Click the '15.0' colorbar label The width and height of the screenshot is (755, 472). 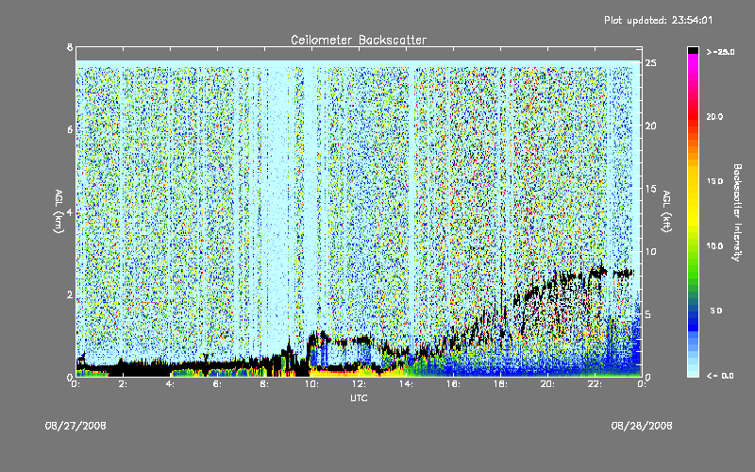[x=714, y=181]
